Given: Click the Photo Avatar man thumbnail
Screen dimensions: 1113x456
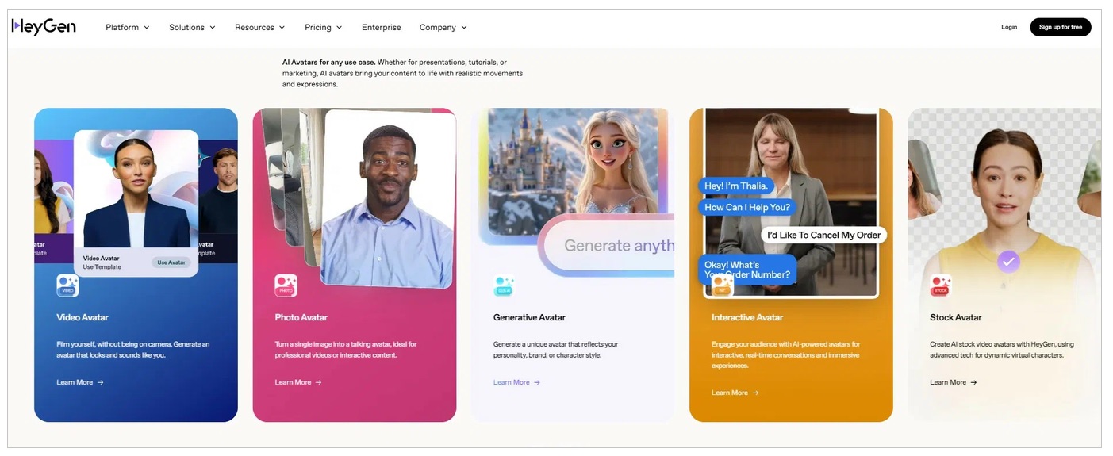Looking at the screenshot, I should [389, 198].
